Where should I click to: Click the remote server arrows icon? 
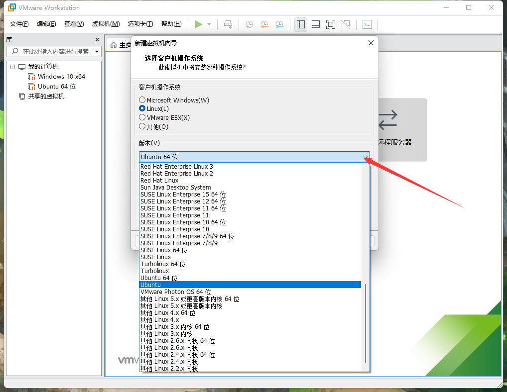[387, 120]
